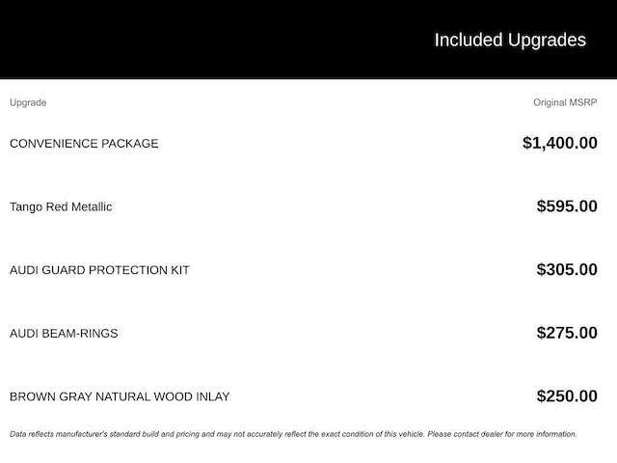Select BROWN GRAY NATURAL WOOD INLAY item
617x463 pixels.
tap(120, 396)
